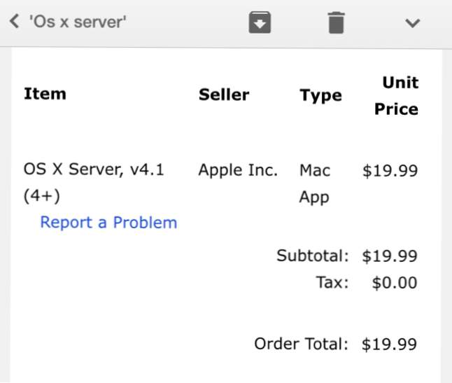Click the Subtotal amount of $19.99

pyautogui.click(x=390, y=256)
